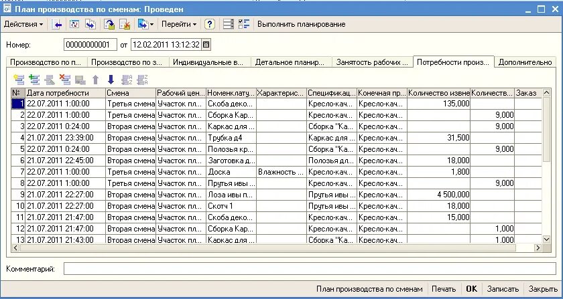This screenshot has height=299, width=563.
Task: Click the edit row pencil icon
Action: [x=50, y=80]
